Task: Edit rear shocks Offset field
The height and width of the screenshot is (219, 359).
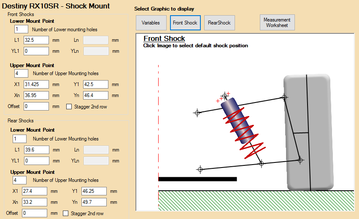Action: [35, 213]
